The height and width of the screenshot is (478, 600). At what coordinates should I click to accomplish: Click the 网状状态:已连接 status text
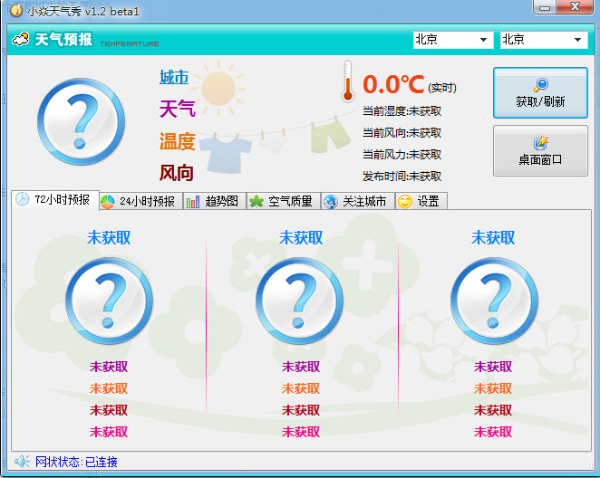(x=76, y=462)
